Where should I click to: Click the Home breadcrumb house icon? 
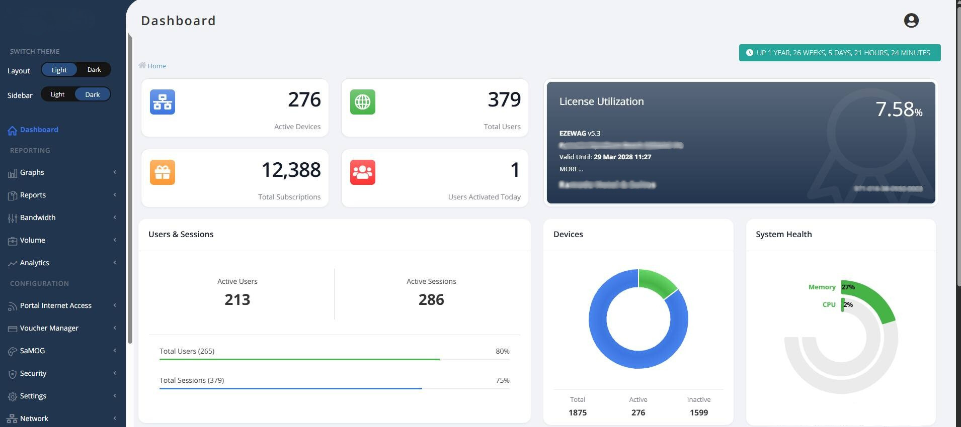click(x=142, y=65)
